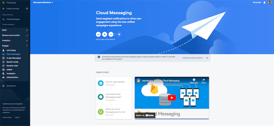This screenshot has width=274, height=126.
Task: Open Project Overview home icon
Action: click(x=3, y=8)
